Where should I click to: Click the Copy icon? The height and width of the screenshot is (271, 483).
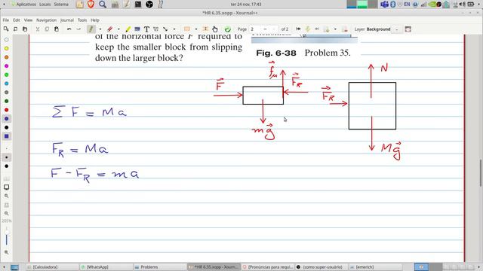(x=47, y=29)
